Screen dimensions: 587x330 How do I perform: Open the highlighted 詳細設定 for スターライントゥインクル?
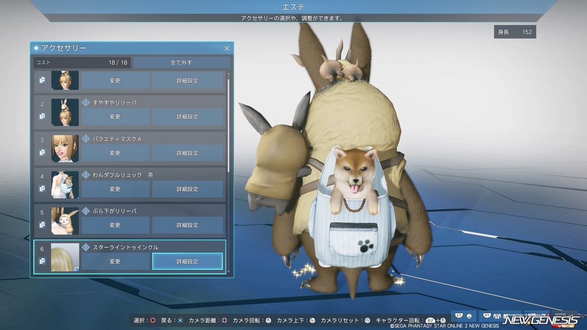[x=187, y=262]
